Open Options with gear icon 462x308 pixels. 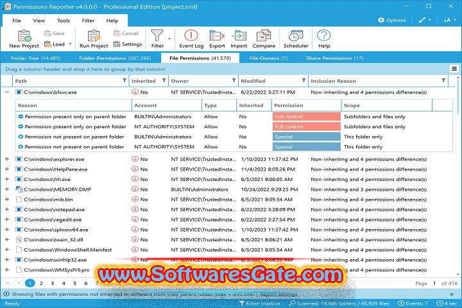pyautogui.click(x=391, y=20)
